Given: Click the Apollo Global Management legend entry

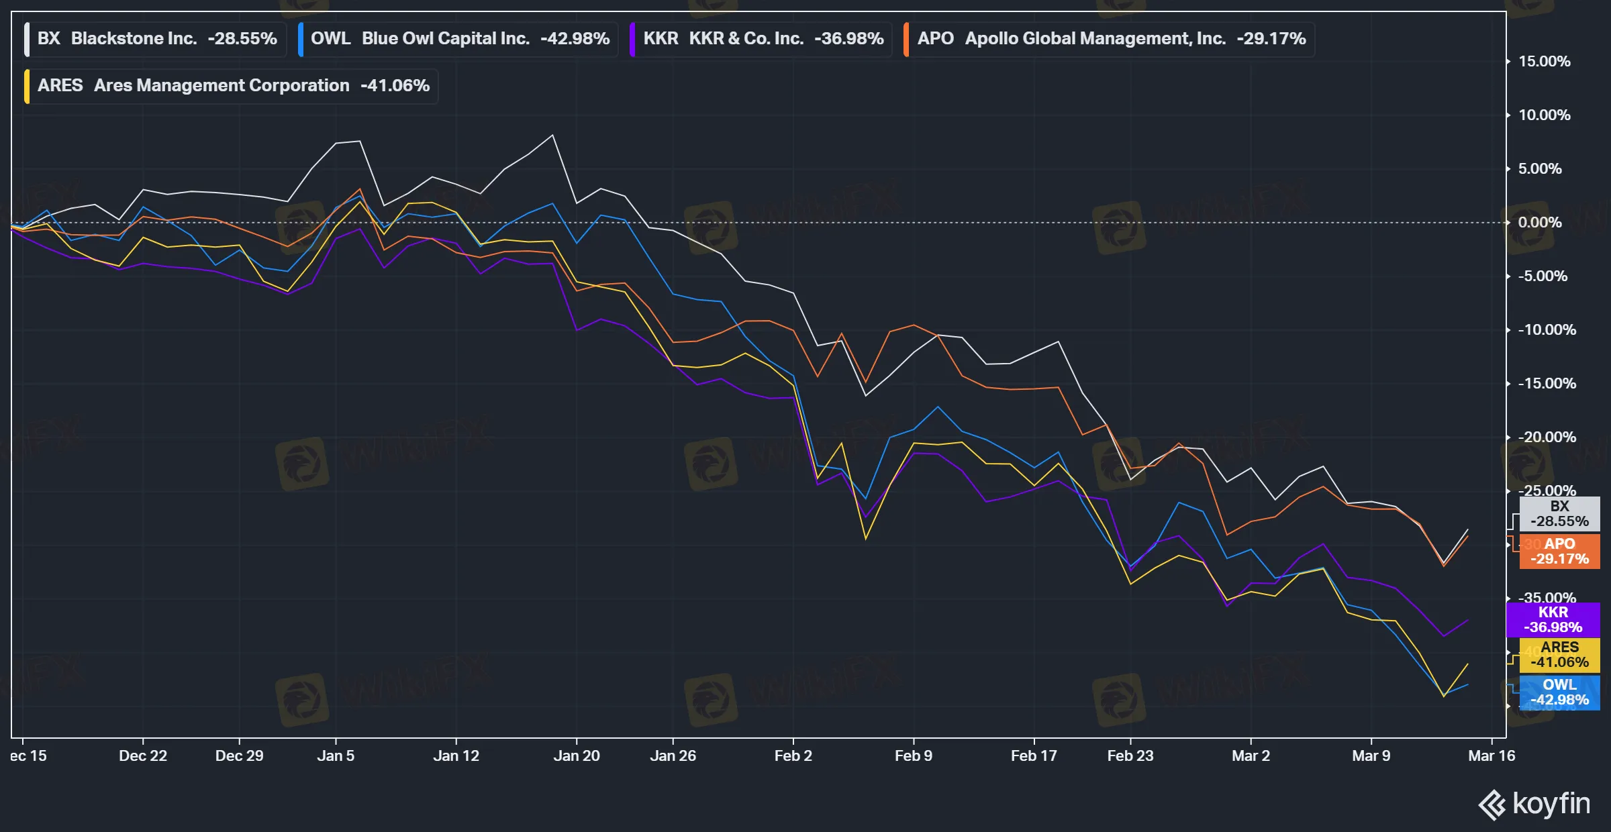Looking at the screenshot, I should click(1108, 38).
